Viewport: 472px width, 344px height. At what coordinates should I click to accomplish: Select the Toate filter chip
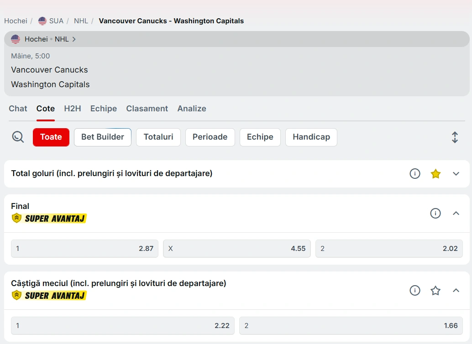pos(51,137)
